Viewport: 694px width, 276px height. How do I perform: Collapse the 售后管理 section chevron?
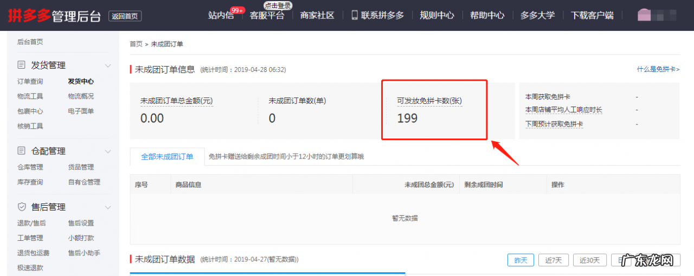click(108, 207)
